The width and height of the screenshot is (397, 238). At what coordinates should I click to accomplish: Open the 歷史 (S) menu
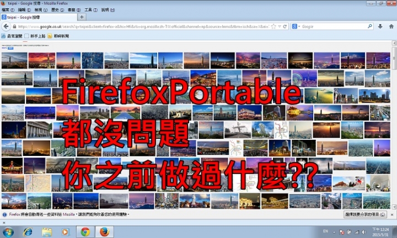click(x=57, y=10)
